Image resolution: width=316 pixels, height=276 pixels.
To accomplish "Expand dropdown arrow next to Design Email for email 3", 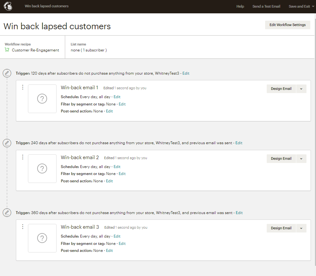I will [301, 228].
